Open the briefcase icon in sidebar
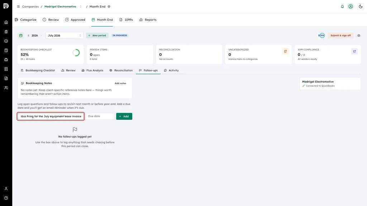 (x=6, y=60)
